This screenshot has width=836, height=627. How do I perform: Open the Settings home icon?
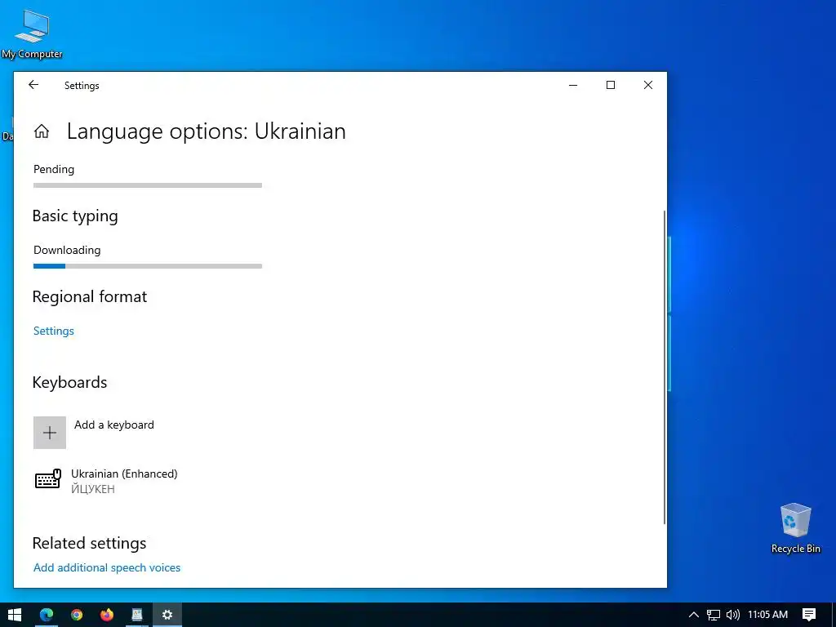tap(42, 131)
